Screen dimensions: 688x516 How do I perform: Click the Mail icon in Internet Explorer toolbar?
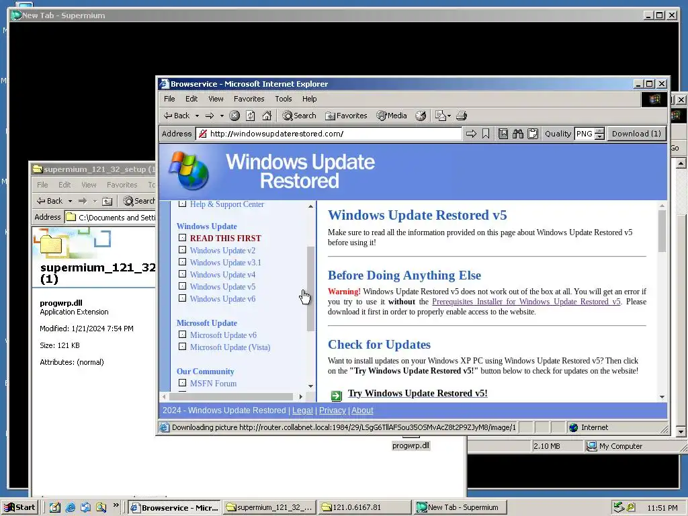coord(440,116)
